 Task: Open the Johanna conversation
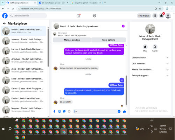[23, 41]
